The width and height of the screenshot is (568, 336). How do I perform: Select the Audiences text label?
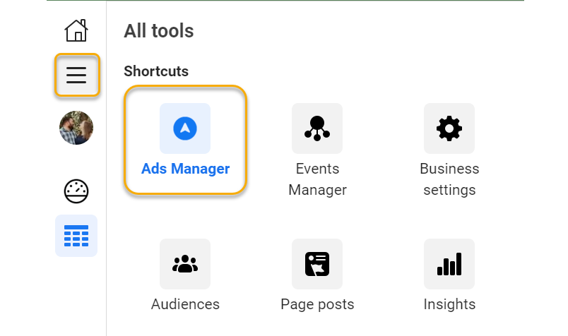click(185, 304)
